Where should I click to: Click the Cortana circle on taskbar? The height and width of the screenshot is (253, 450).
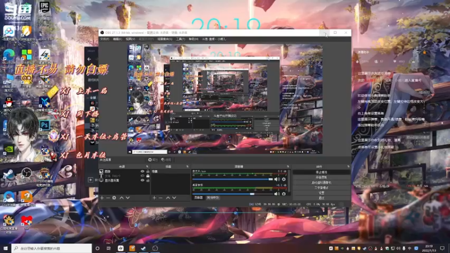point(97,248)
